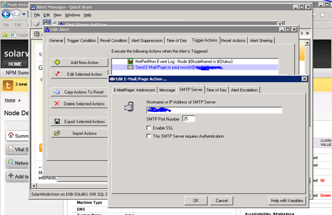The image size is (332, 215).
Task: Click copy icon on Copy Actions To Reset
Action: pyautogui.click(x=57, y=91)
